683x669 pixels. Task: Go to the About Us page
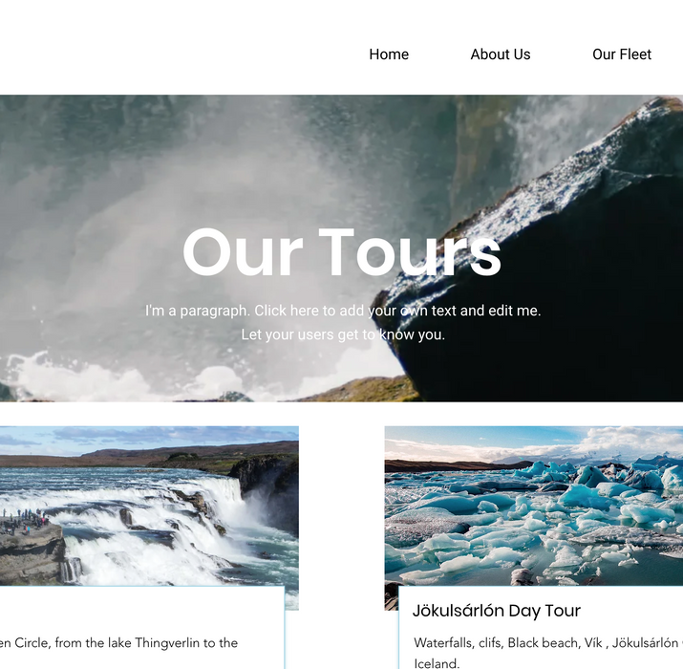tap(500, 54)
